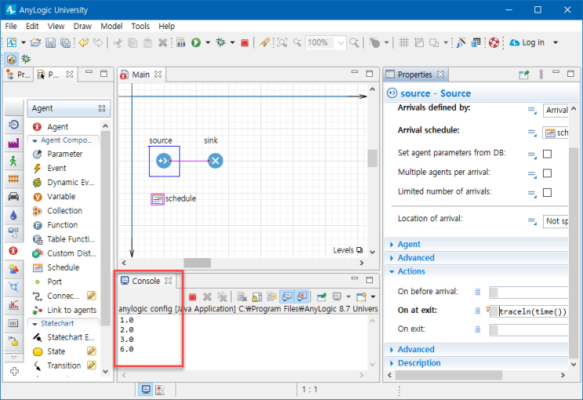The image size is (583, 400).
Task: Click the Run model green play button
Action: tap(195, 42)
